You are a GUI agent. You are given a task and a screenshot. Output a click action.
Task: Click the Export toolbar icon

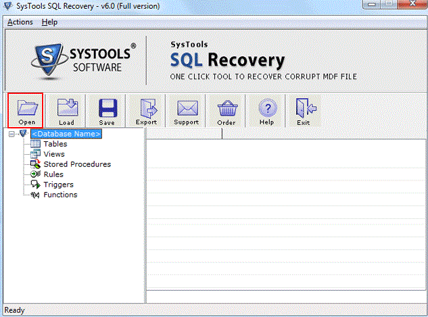coord(147,107)
